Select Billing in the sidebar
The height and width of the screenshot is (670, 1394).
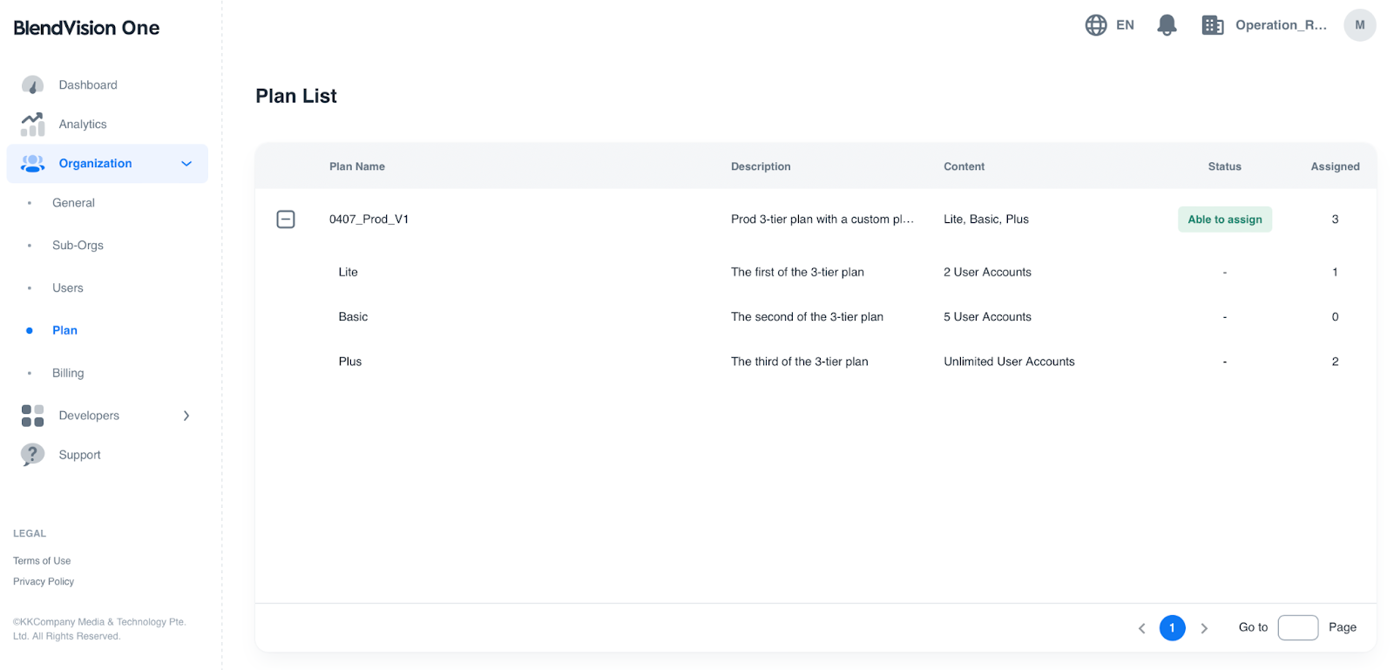coord(68,373)
